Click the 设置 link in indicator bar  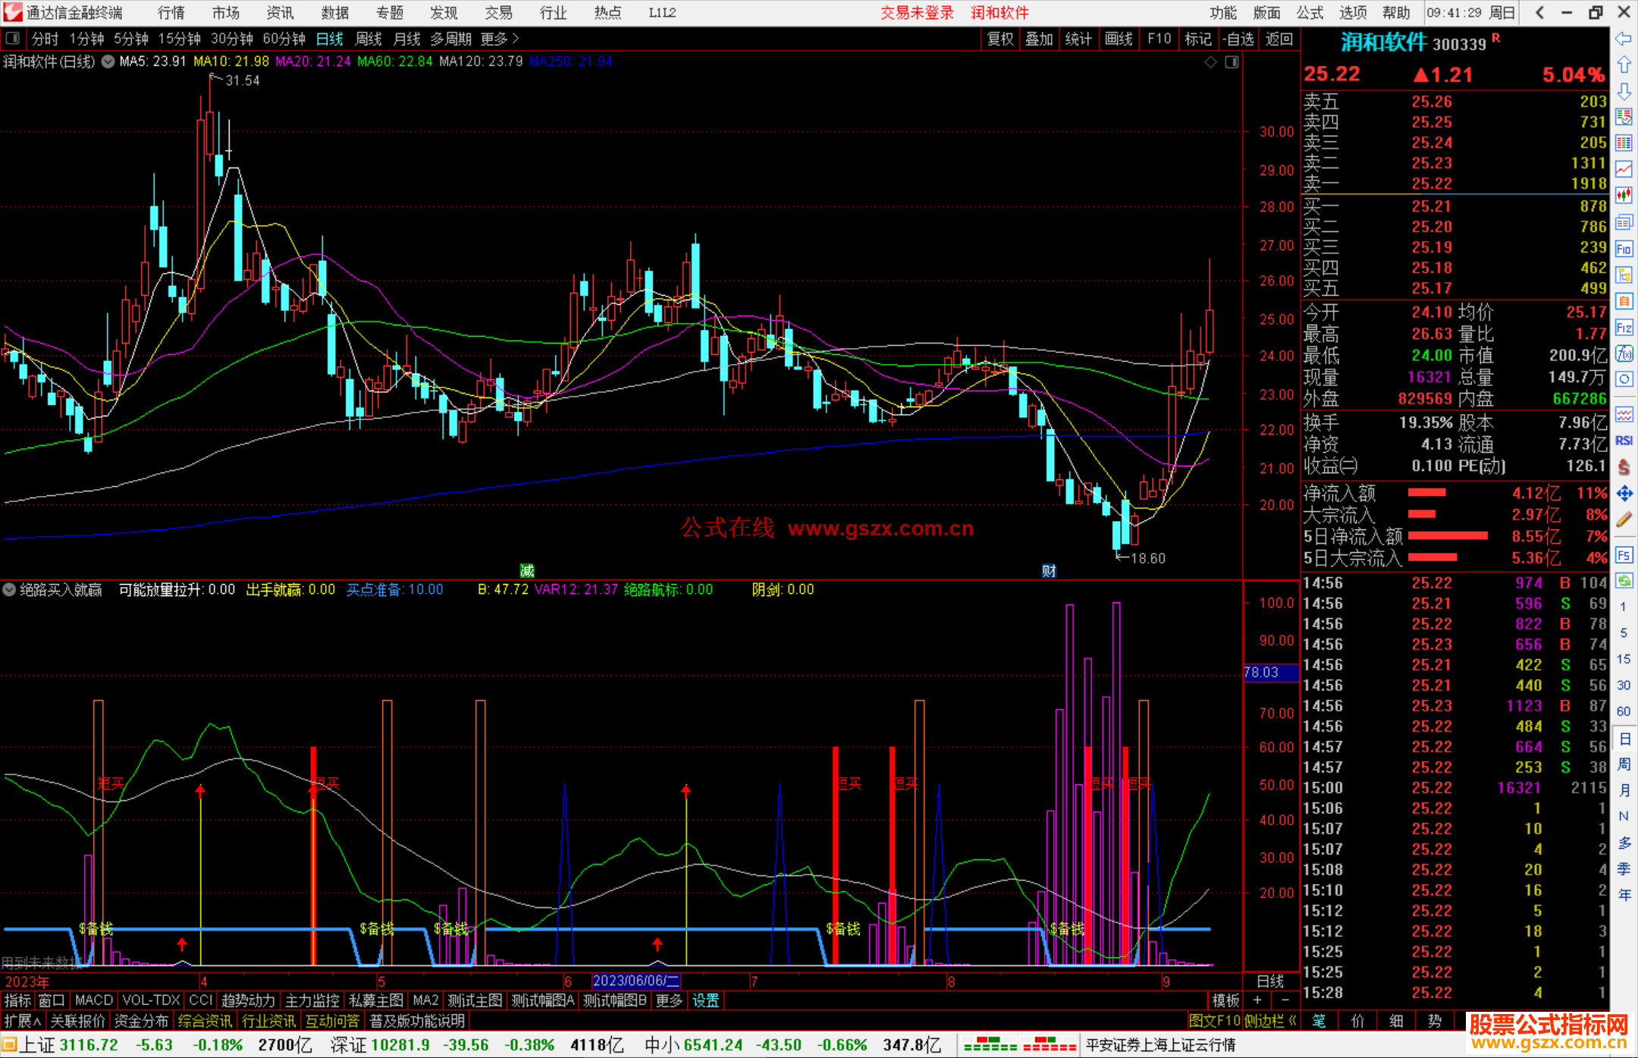point(705,1000)
